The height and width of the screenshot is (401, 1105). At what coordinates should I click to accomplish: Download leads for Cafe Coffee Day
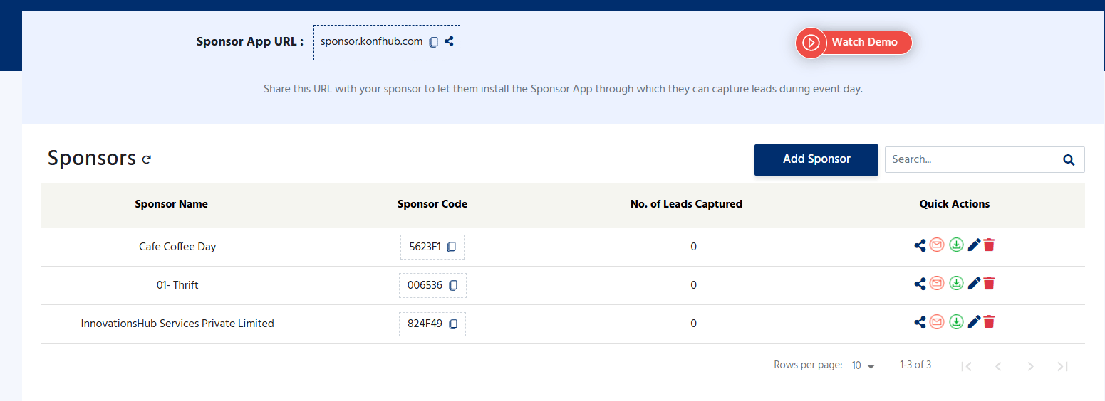[956, 245]
